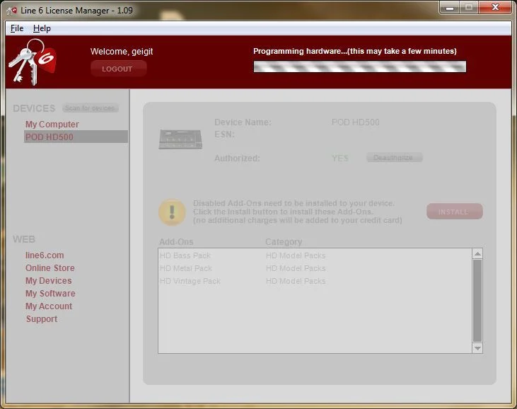Image resolution: width=517 pixels, height=409 pixels.
Task: Select My Computer in Devices list
Action: coord(52,125)
